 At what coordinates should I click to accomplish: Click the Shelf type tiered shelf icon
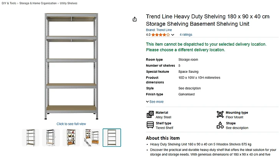coord(150,125)
